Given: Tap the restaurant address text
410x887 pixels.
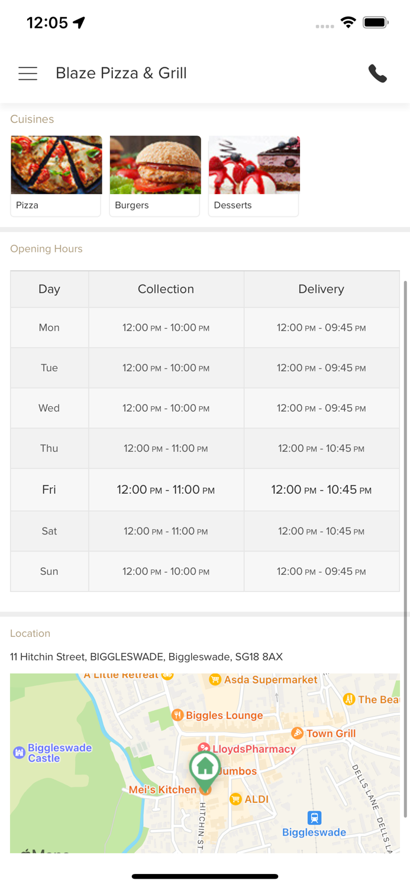Looking at the screenshot, I should 146,657.
